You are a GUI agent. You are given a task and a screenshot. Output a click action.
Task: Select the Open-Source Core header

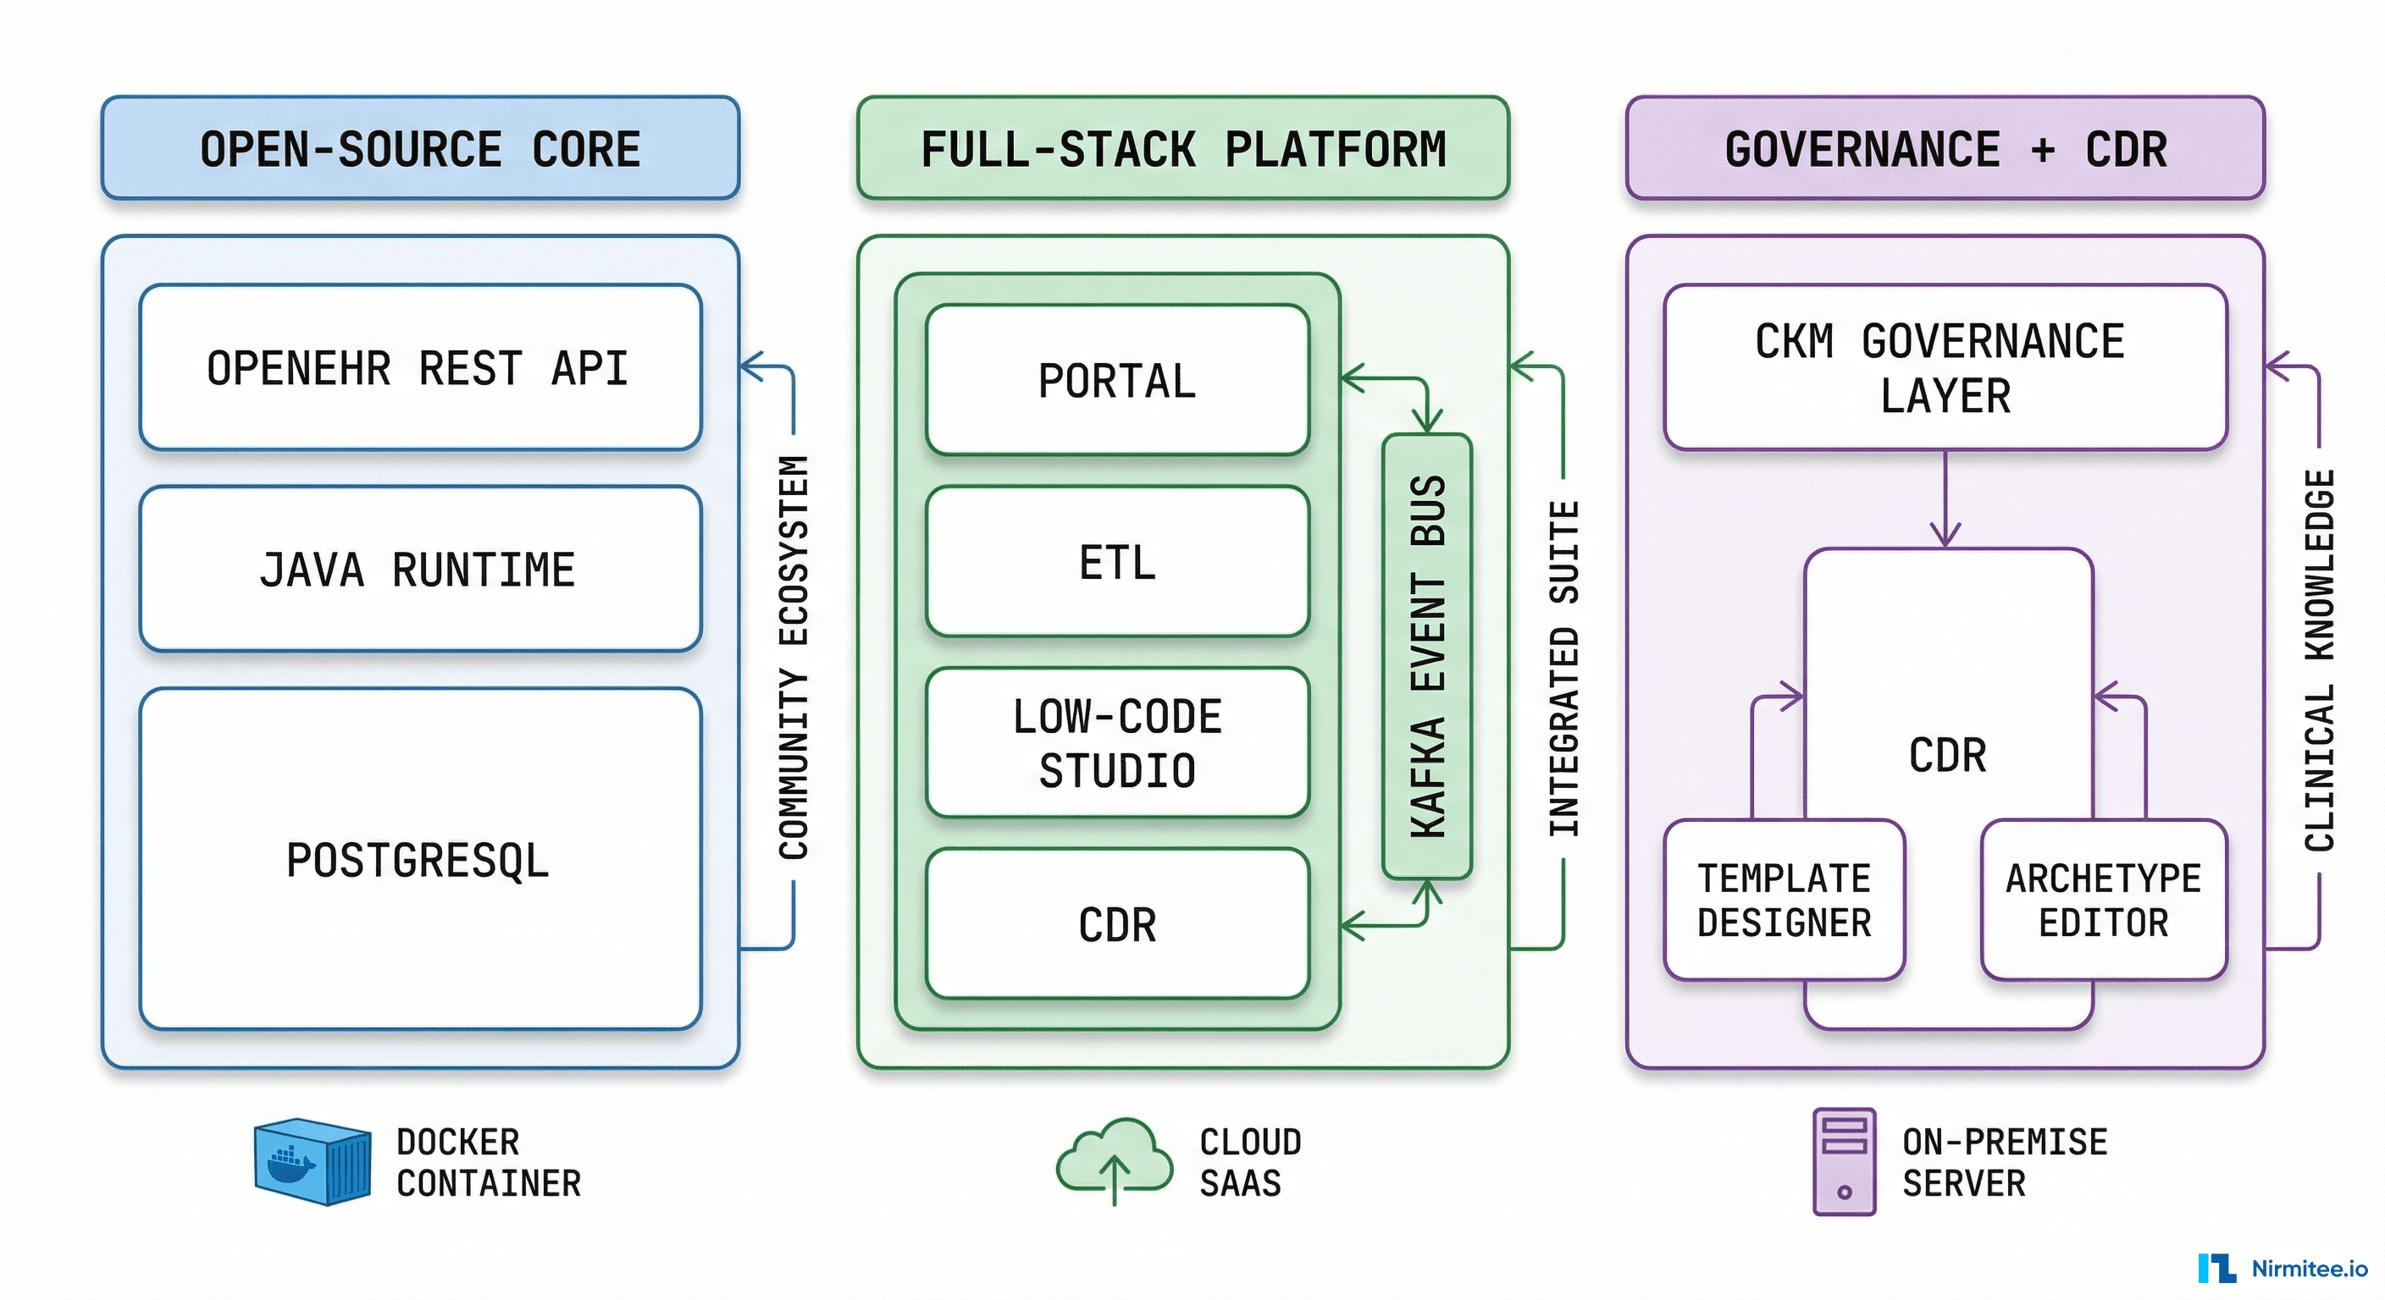pos(419,148)
